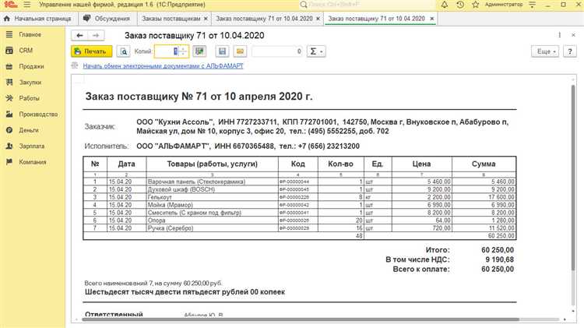This screenshot has width=584, height=328.
Task: Click the scroll down arrow of the document
Action: coord(574,311)
